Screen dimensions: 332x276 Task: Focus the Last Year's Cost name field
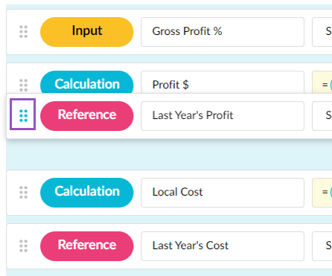tap(223, 246)
